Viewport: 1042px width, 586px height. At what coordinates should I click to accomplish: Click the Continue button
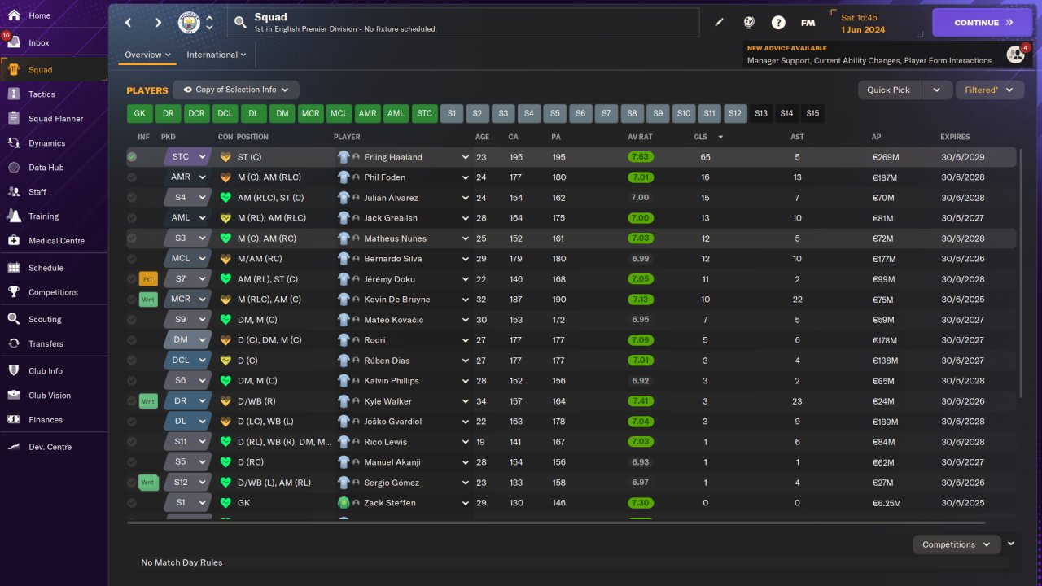pos(983,23)
